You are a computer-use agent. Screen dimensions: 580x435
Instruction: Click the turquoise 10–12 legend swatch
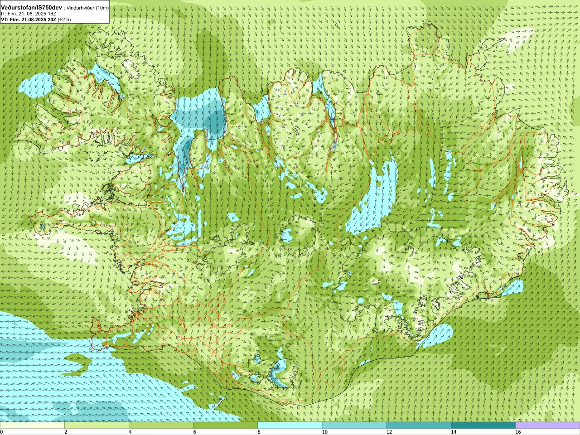[354, 425]
